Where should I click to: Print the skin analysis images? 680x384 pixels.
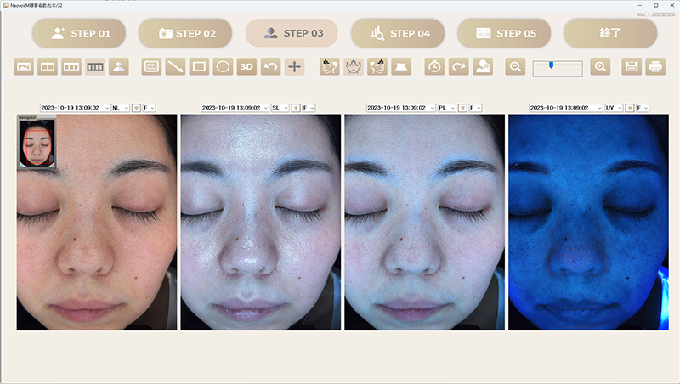pyautogui.click(x=655, y=66)
